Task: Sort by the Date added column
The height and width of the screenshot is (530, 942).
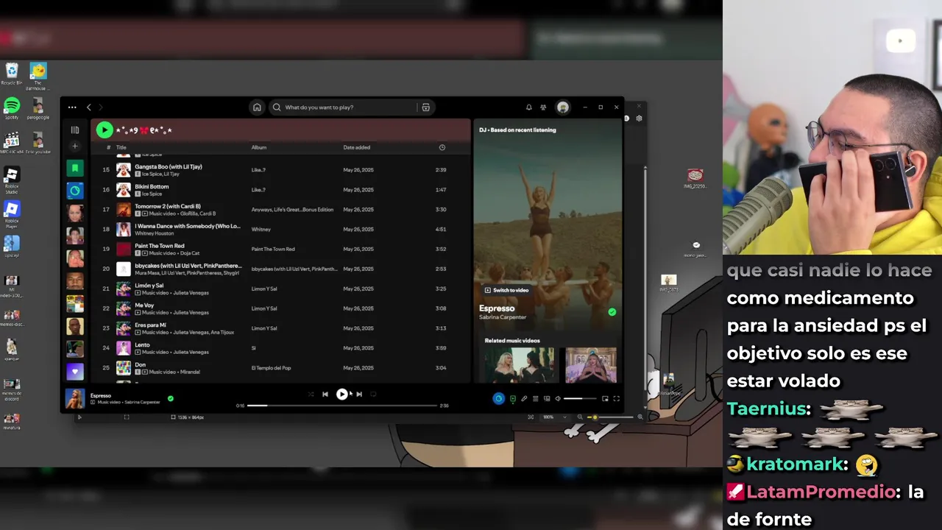Action: 356,147
